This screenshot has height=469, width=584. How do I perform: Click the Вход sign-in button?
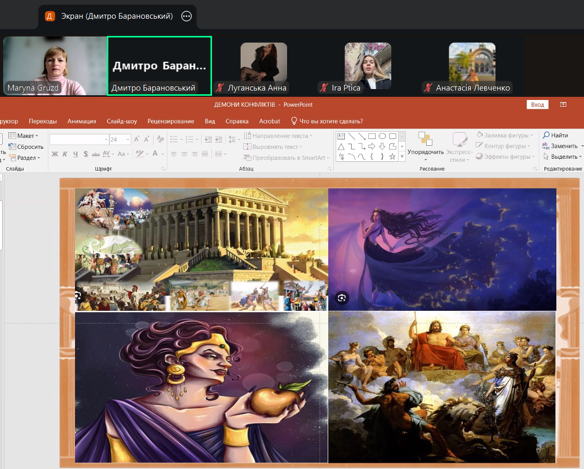click(x=537, y=105)
